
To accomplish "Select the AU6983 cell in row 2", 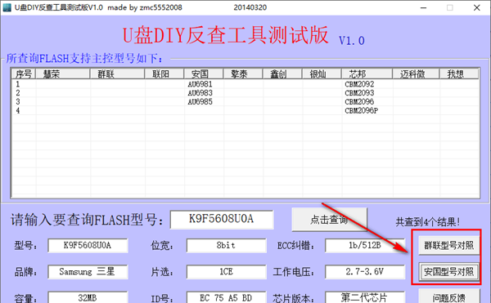I will click(x=200, y=93).
